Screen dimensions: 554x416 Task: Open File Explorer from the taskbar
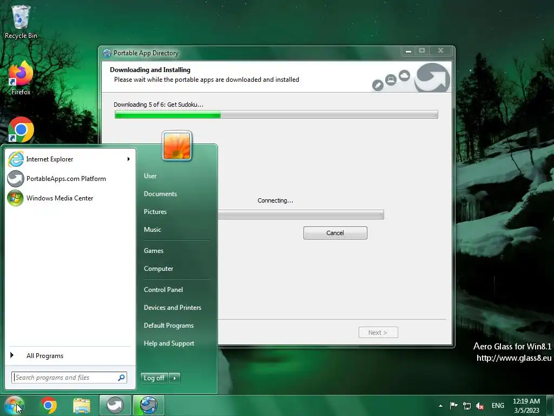(82, 405)
